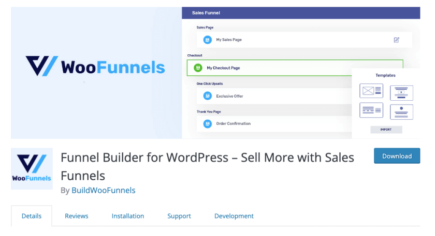435x236 pixels.
Task: Open the BuildWooFunnels author link
Action: [103, 191]
